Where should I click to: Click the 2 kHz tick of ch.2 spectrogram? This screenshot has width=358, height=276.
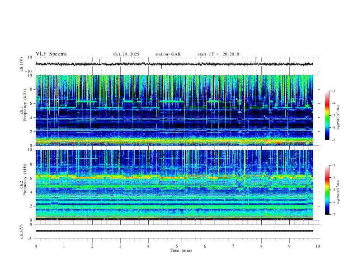(31, 206)
